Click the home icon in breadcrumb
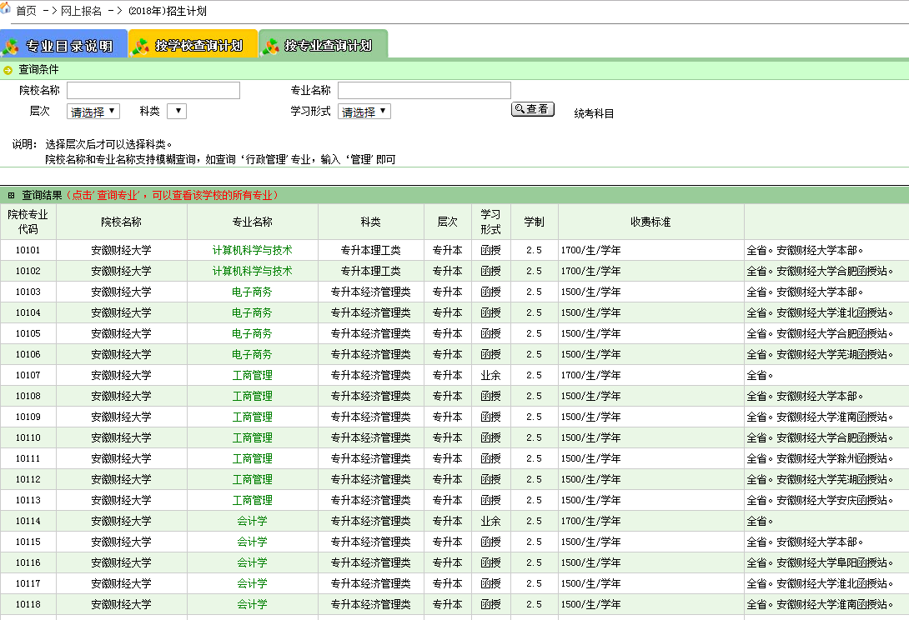The width and height of the screenshot is (909, 620). (x=5, y=7)
